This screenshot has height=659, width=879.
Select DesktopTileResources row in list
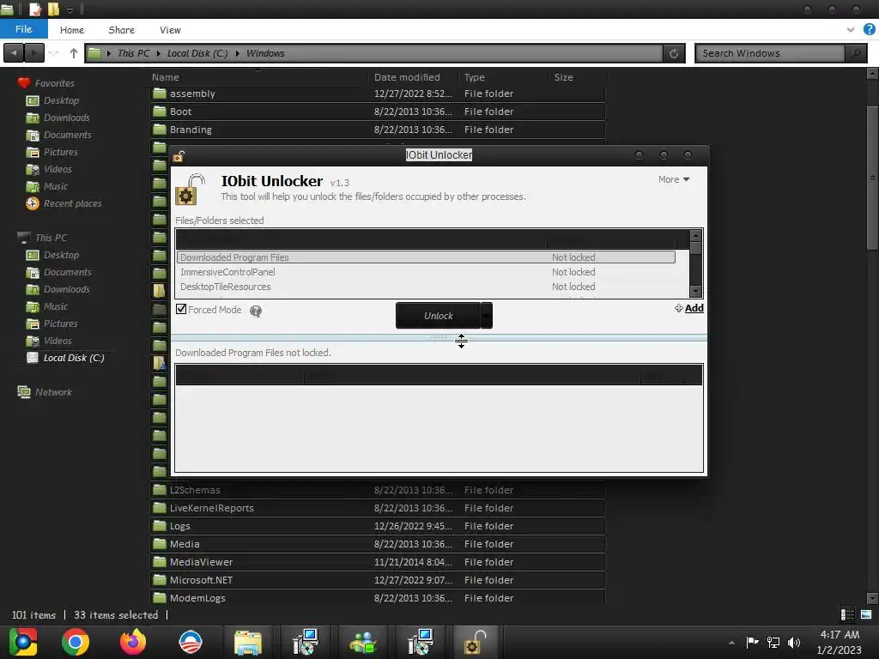(426, 287)
